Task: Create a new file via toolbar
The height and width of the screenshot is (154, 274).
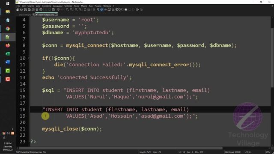Action: (x=17, y=9)
